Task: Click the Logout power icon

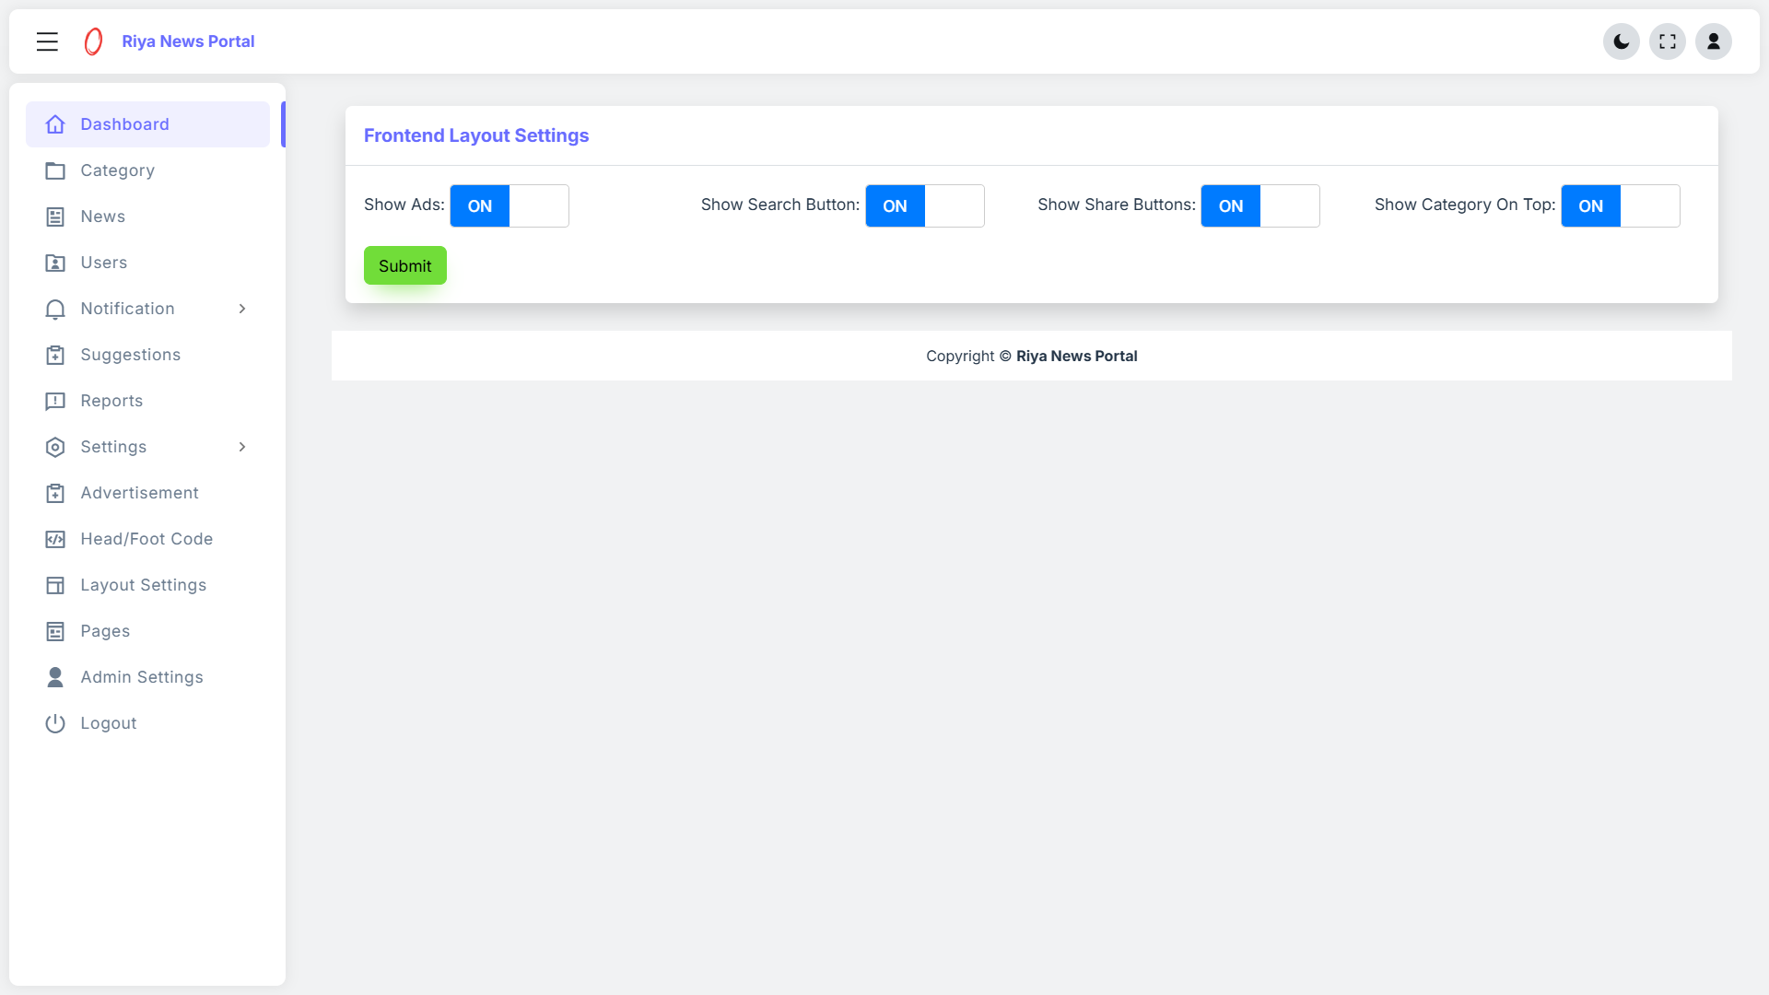Action: click(55, 723)
